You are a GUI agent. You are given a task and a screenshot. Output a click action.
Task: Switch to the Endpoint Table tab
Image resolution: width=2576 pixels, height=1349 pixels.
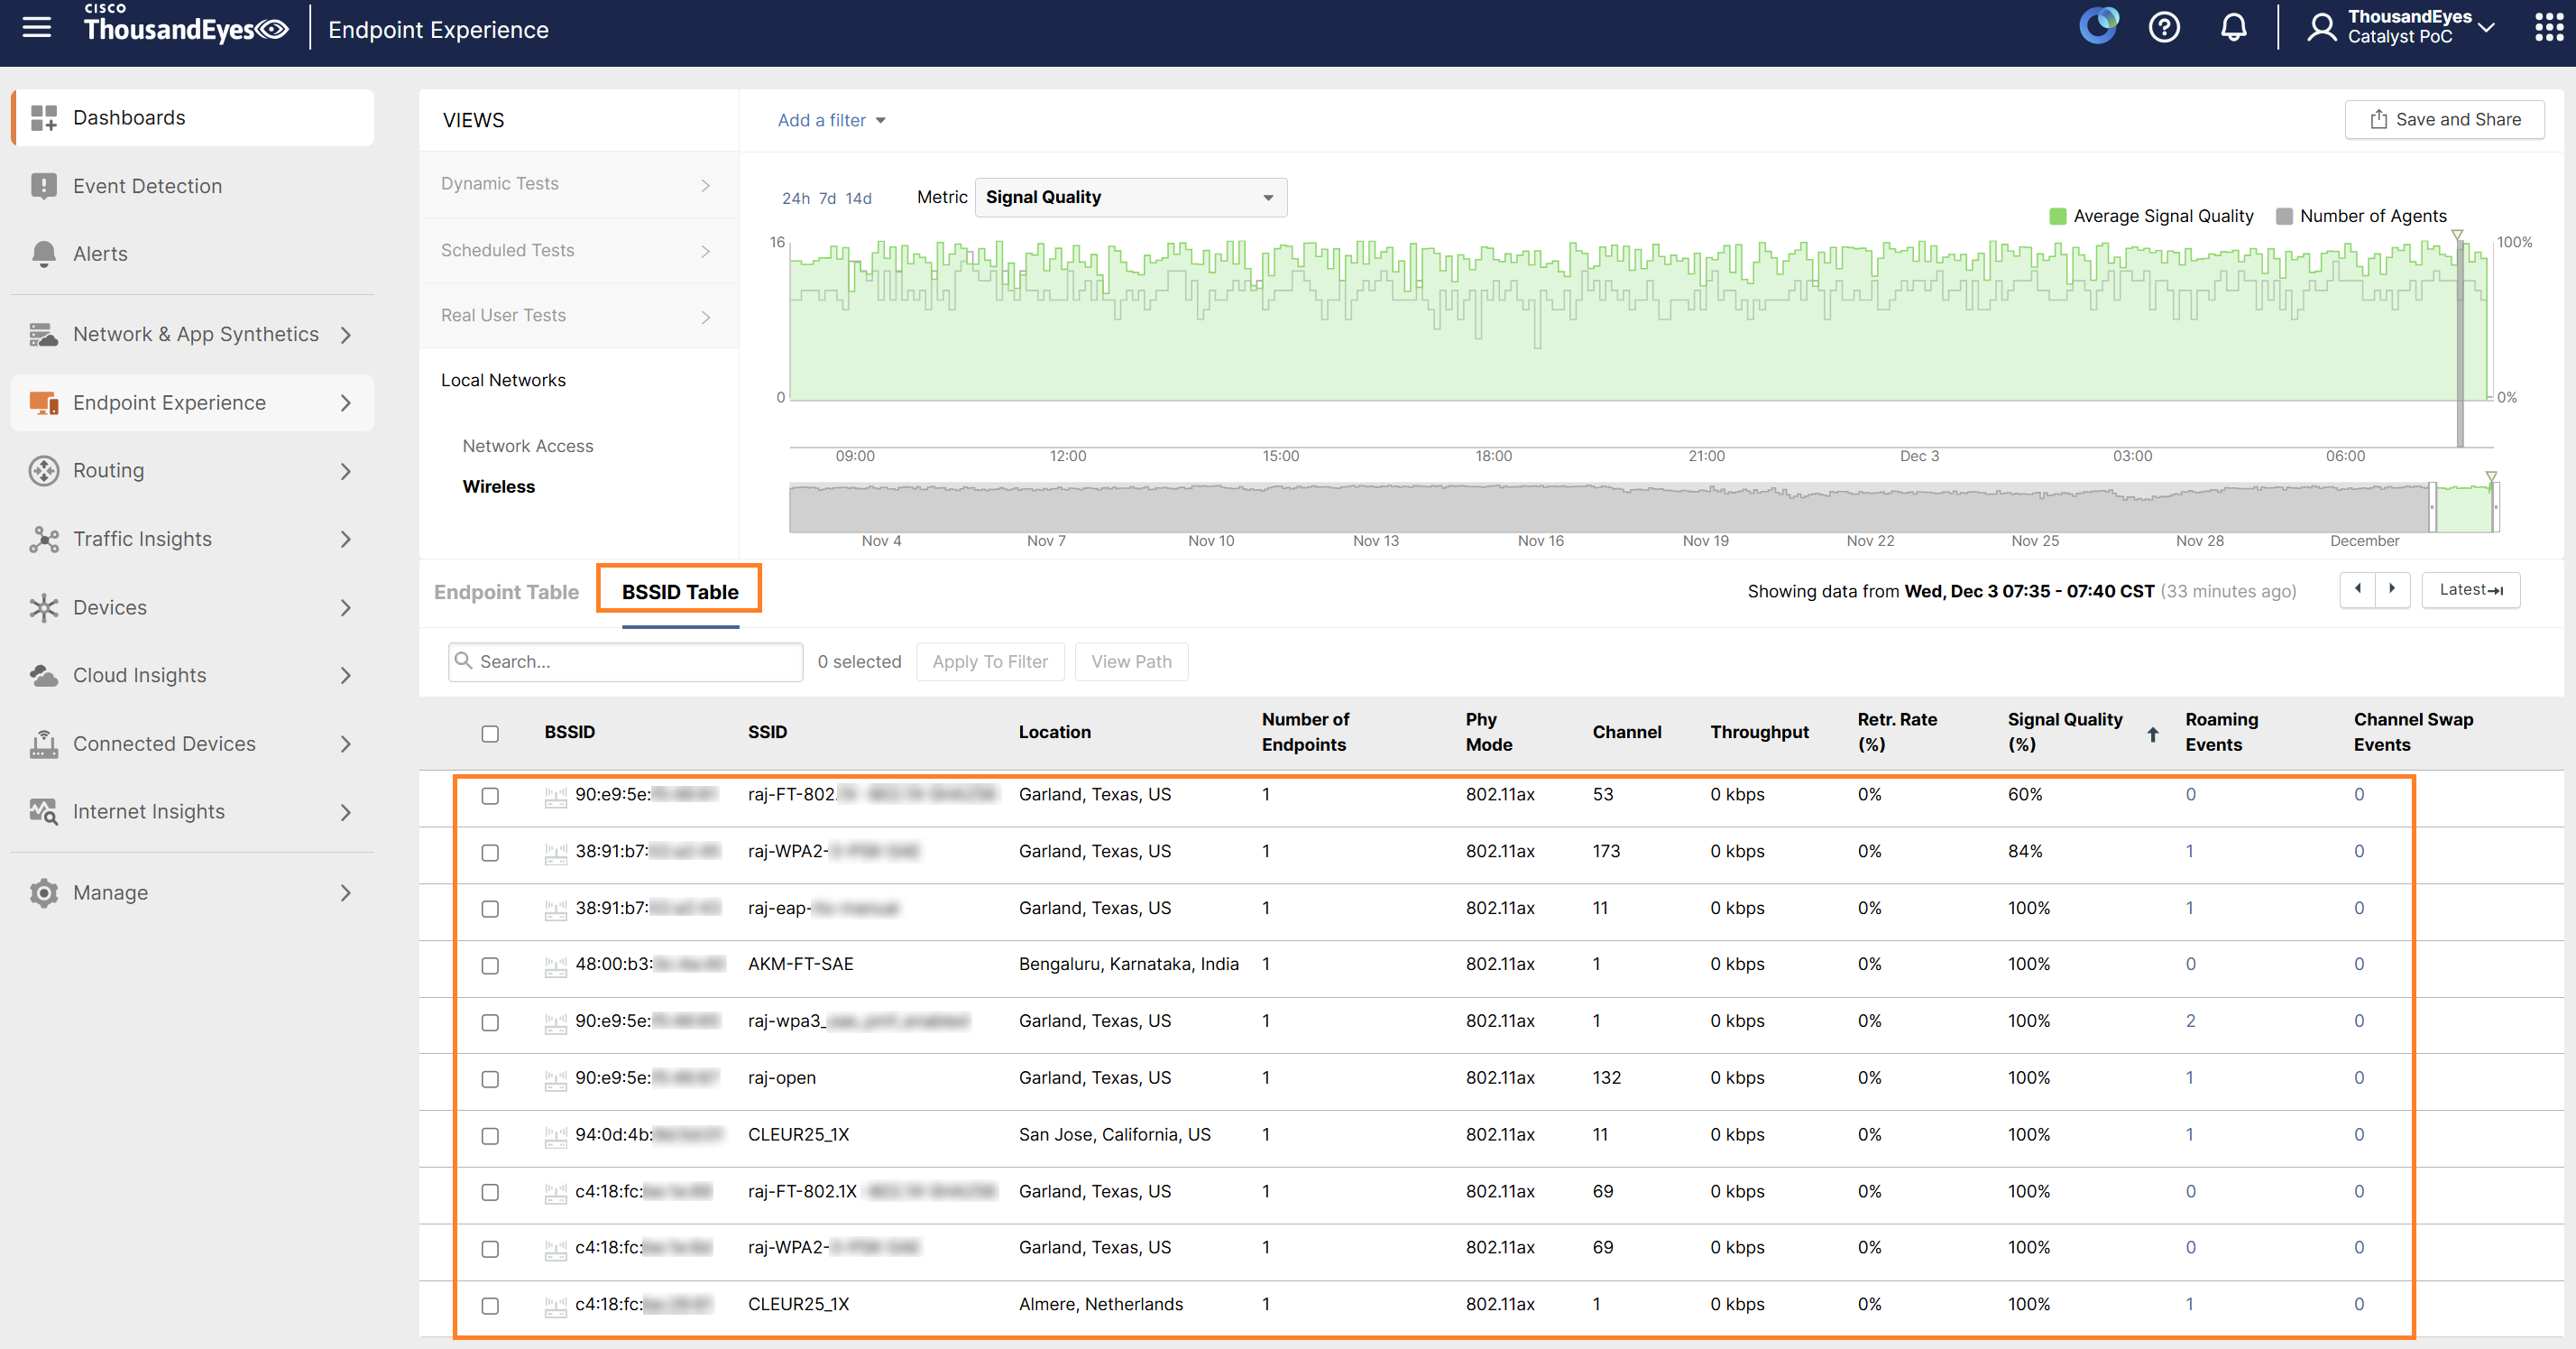506,591
